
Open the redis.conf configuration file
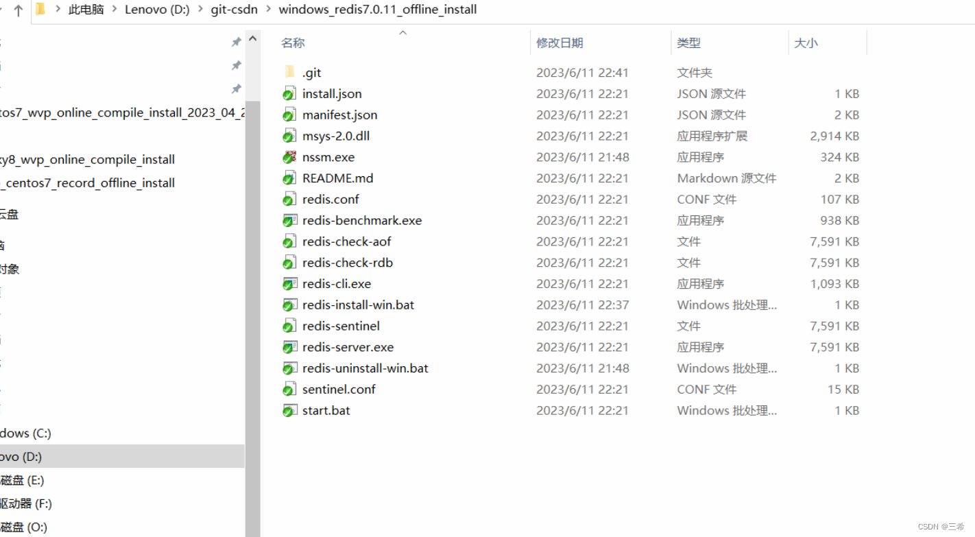click(x=330, y=199)
